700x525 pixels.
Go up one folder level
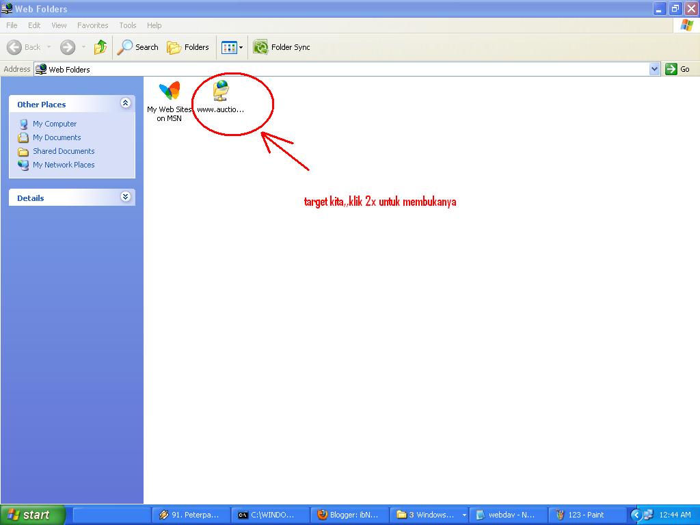pyautogui.click(x=100, y=47)
